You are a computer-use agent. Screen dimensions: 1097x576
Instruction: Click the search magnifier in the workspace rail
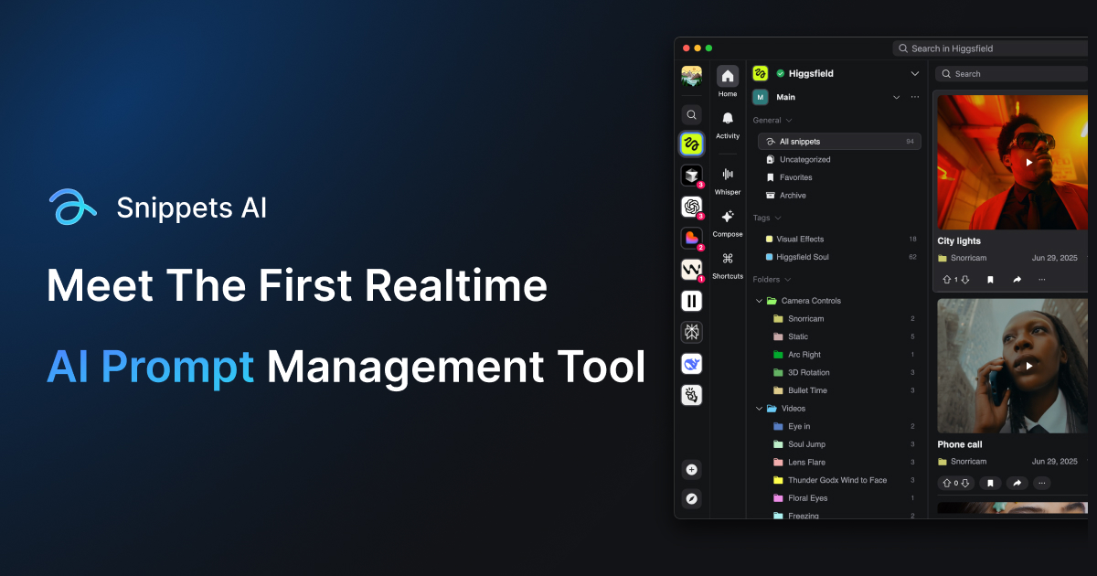point(692,115)
